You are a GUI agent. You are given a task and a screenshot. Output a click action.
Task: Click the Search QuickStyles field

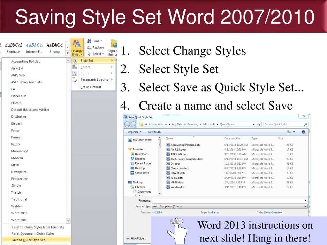point(285,124)
